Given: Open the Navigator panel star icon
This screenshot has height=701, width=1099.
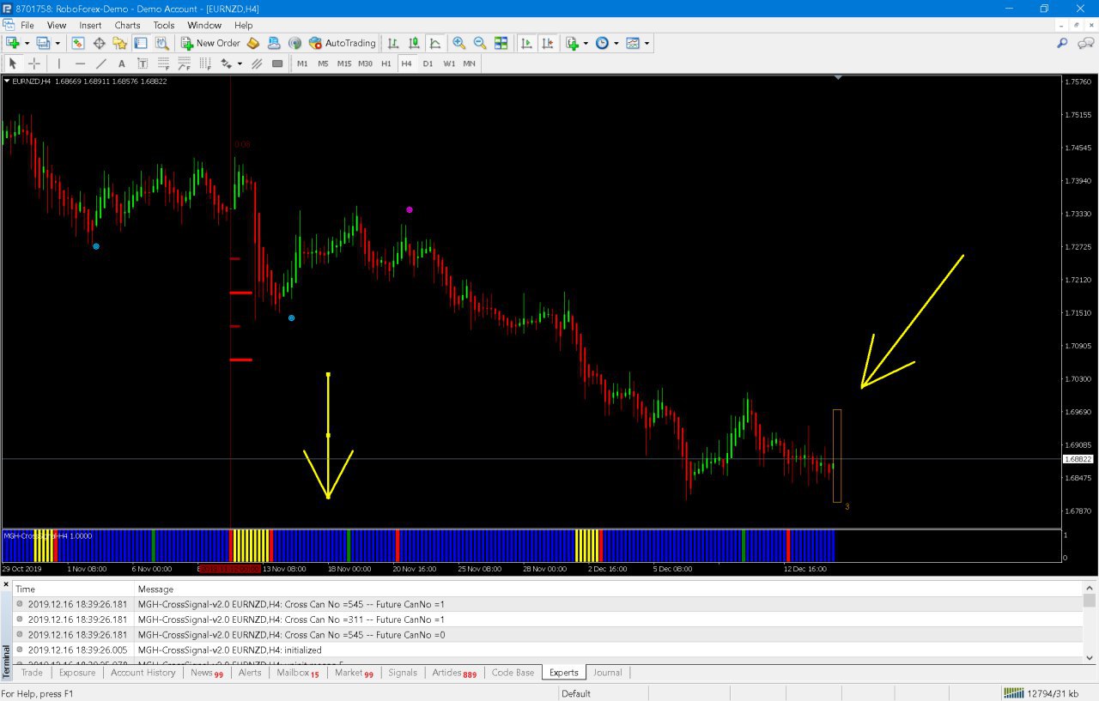Looking at the screenshot, I should coord(119,43).
